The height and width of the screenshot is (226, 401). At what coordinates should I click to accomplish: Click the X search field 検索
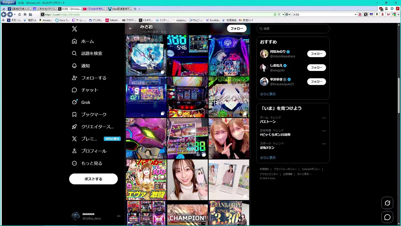coord(293,29)
